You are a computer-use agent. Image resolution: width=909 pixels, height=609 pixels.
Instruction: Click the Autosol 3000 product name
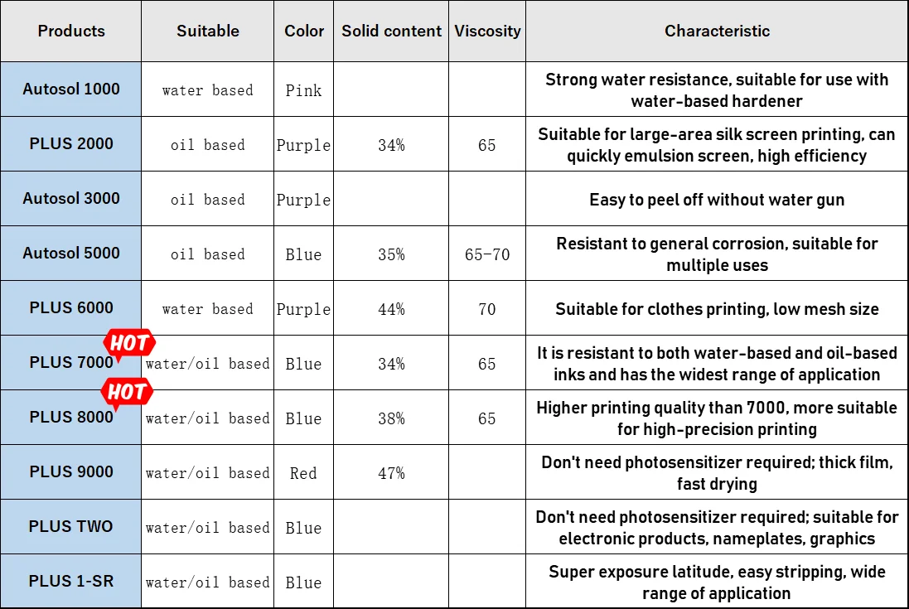(71, 199)
